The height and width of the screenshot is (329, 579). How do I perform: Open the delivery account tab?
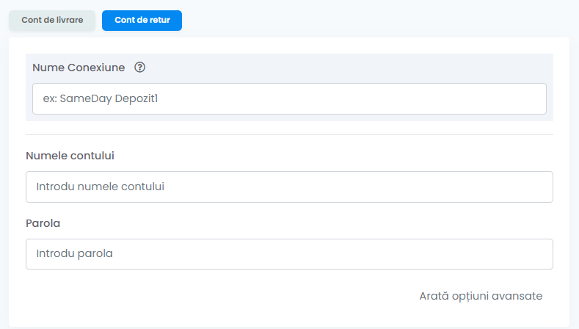[52, 21]
